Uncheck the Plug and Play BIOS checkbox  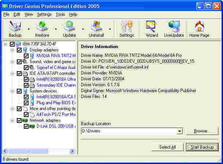click(26, 103)
